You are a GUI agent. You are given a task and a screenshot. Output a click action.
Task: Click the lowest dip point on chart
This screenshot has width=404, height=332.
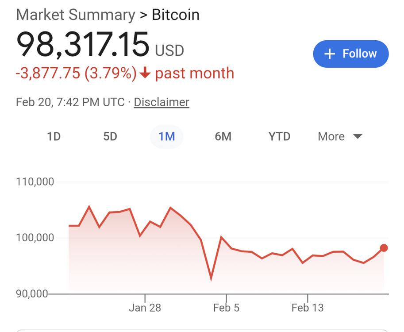(x=211, y=279)
